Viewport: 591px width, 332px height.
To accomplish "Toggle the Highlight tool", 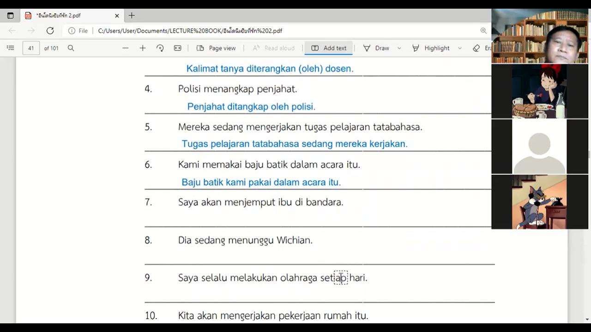I will pyautogui.click(x=431, y=48).
